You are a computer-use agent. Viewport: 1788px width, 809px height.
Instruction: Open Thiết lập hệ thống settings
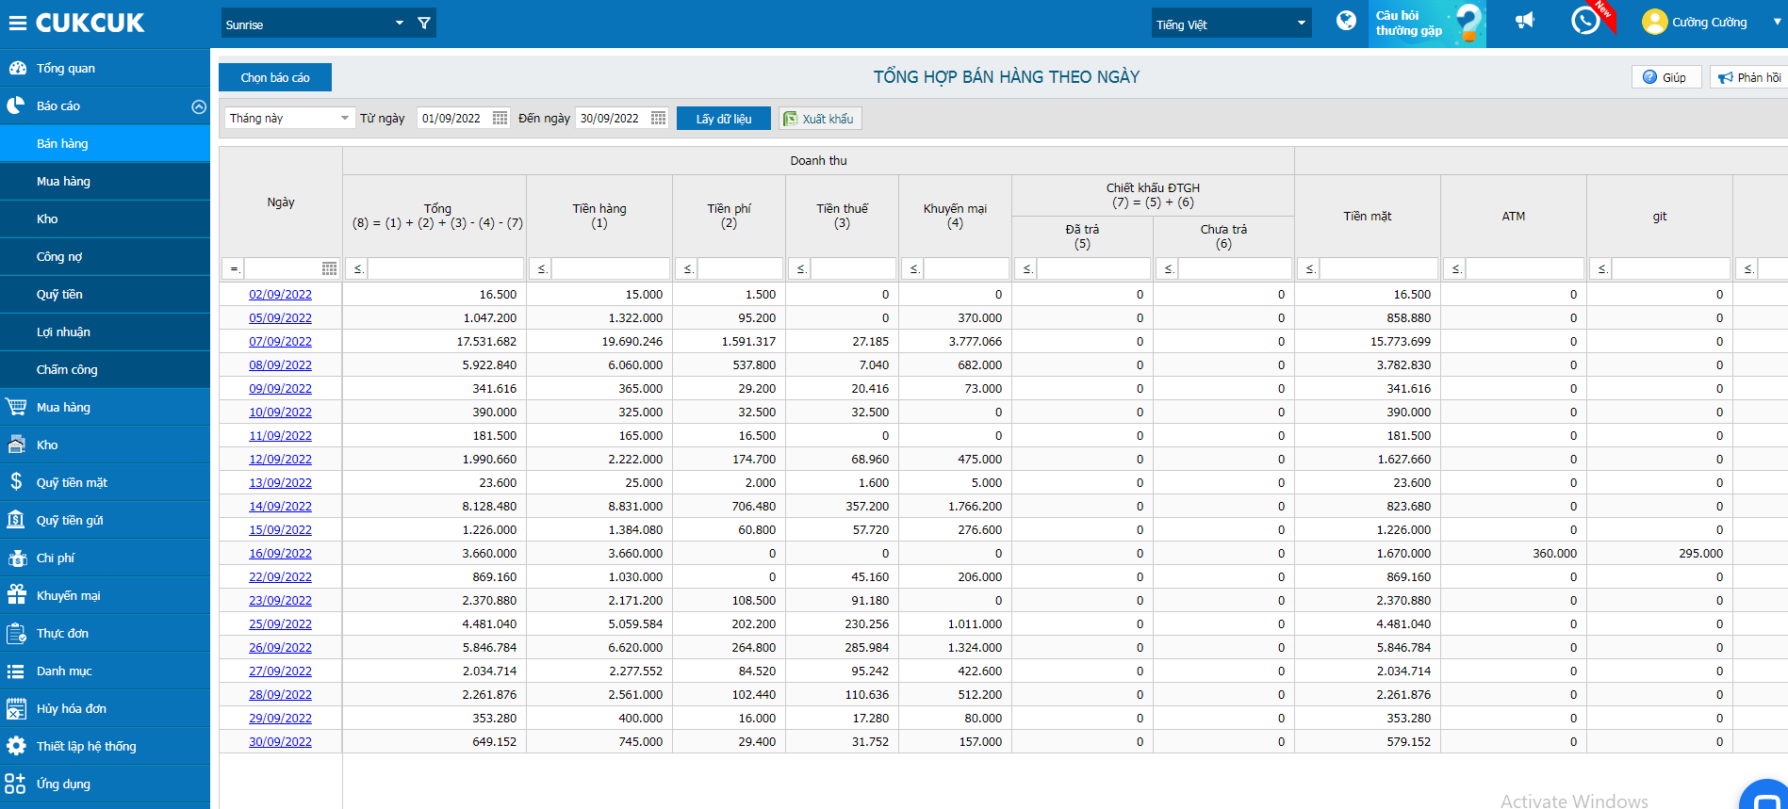tap(105, 746)
